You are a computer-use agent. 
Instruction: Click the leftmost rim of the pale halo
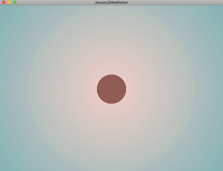(29, 89)
